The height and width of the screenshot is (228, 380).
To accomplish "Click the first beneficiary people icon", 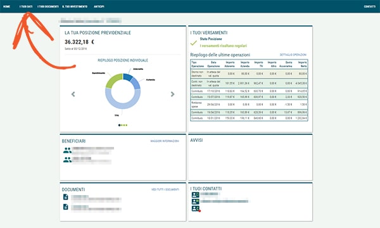I will [x=67, y=150].
